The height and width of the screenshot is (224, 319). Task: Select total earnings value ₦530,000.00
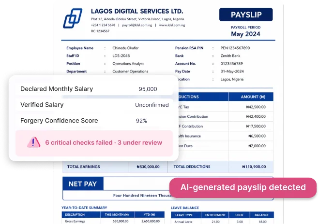(x=148, y=167)
